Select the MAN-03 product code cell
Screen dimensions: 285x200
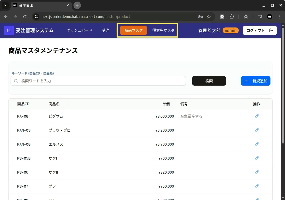click(24, 130)
